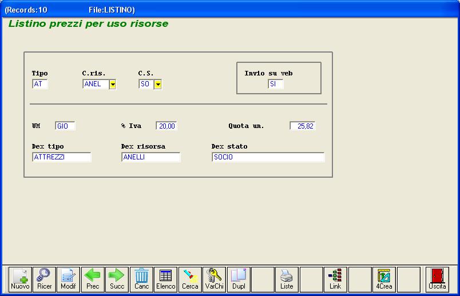Screen dimensions: 460x296
Task: Click the Link tree icon
Action: click(x=335, y=279)
